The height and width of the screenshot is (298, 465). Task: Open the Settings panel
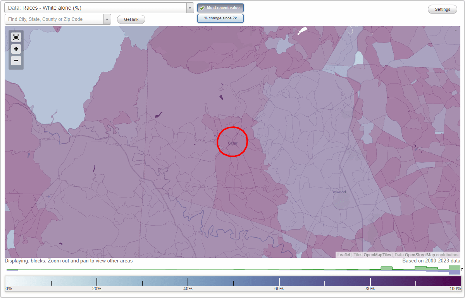click(442, 9)
